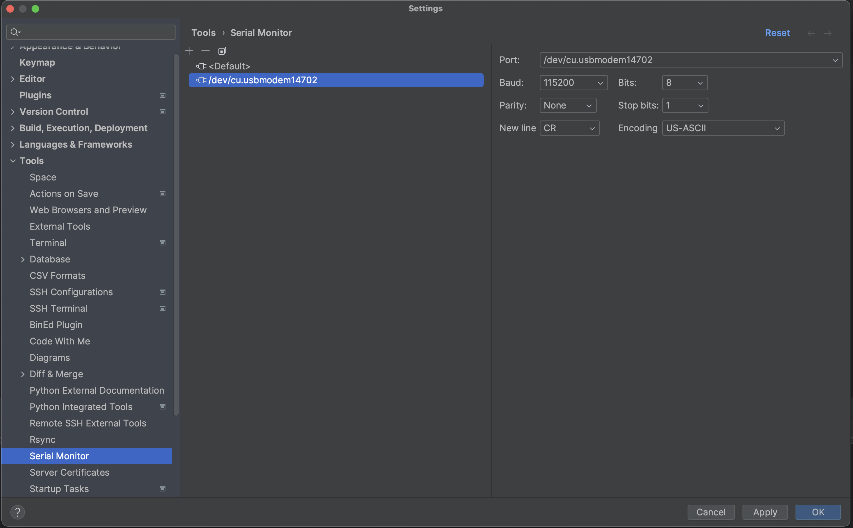Open the Parity dropdown

(568, 105)
